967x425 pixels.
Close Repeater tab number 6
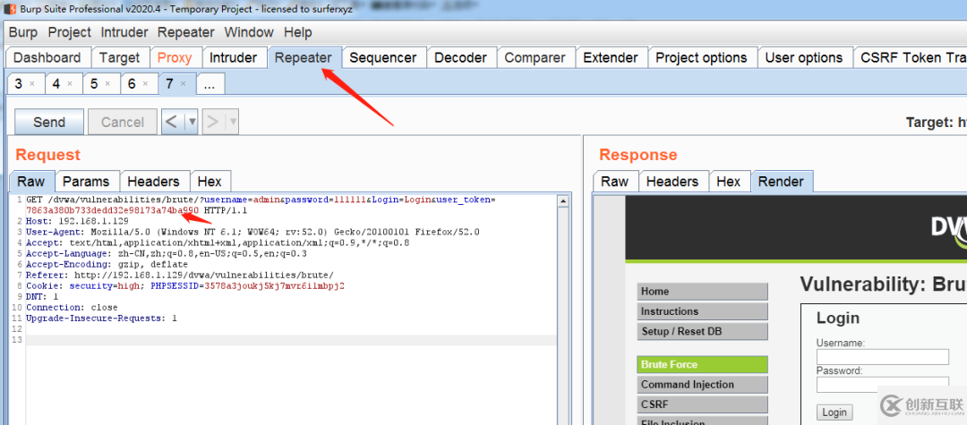click(x=145, y=84)
